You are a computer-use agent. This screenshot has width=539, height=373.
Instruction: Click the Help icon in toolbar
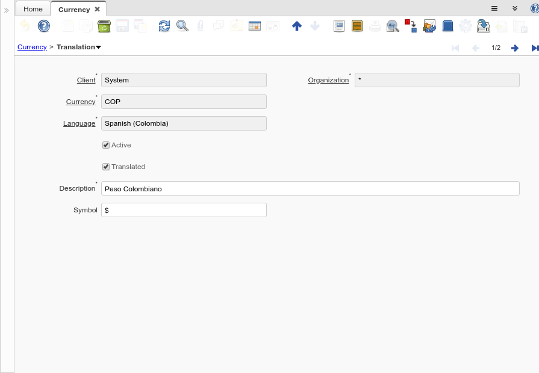pyautogui.click(x=43, y=26)
